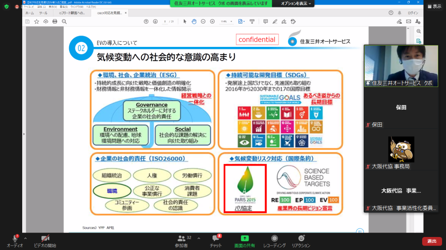Image resolution: width=446 pixels, height=250 pixels.
Task: Open the ファイル menu
Action: pos(28,7)
